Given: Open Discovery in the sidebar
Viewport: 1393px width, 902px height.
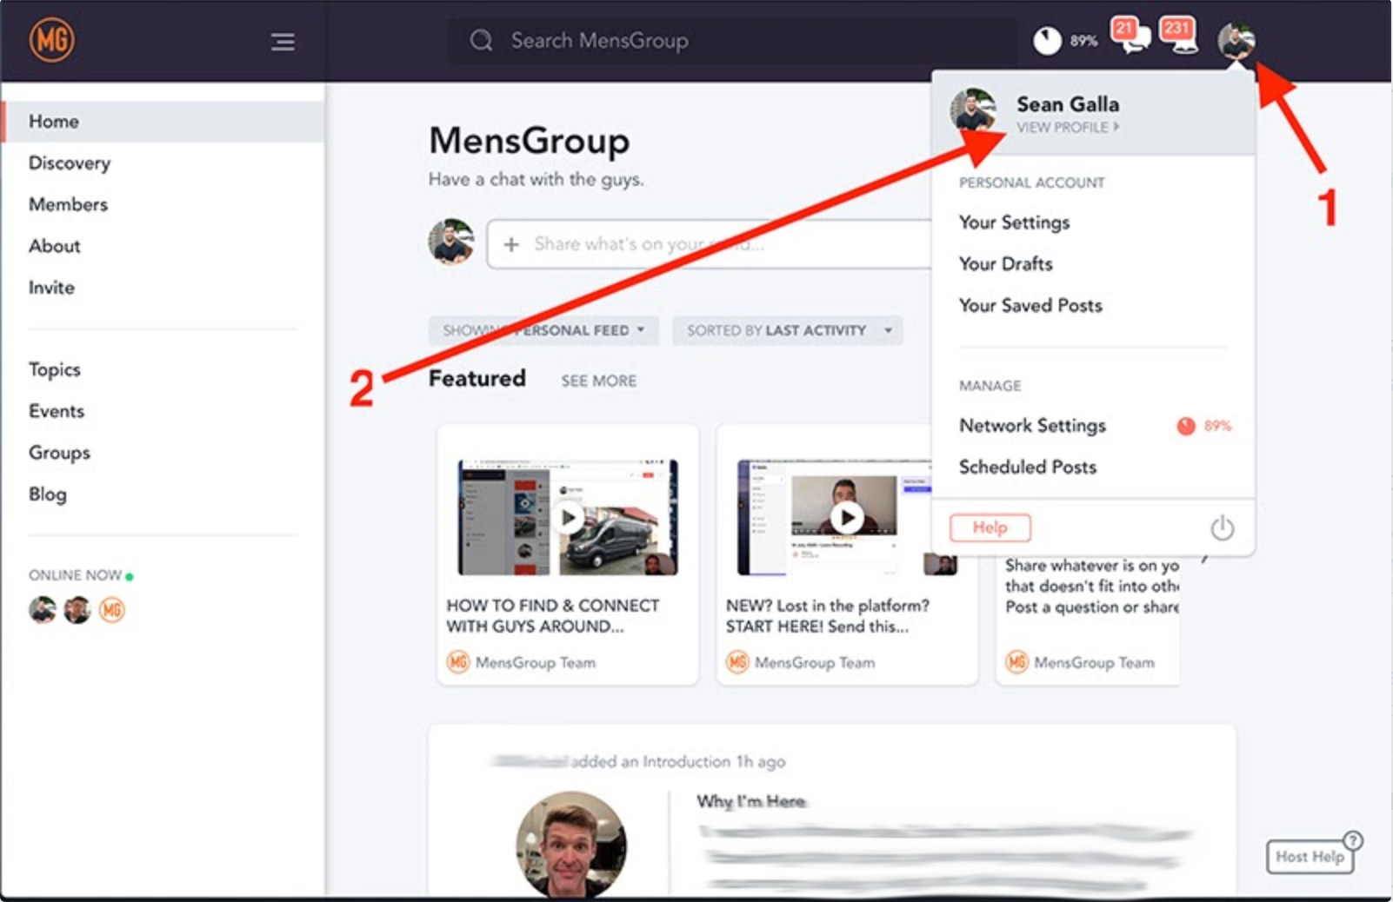Looking at the screenshot, I should click(70, 163).
